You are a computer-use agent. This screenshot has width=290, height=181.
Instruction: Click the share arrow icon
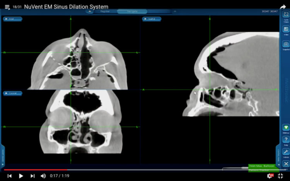pos(283,7)
